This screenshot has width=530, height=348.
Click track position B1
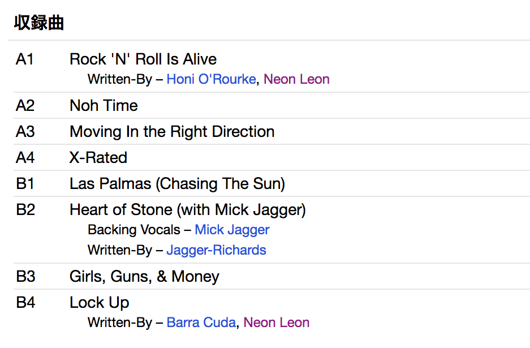[25, 184]
